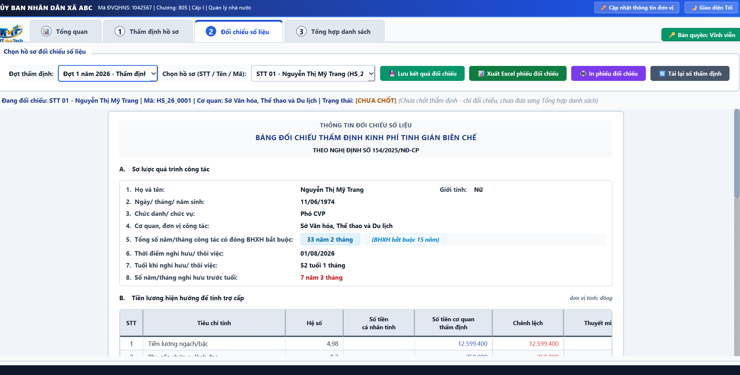Select the Đối chiếu số liệu tab
Viewport: 740px width, 375px height.
click(239, 31)
